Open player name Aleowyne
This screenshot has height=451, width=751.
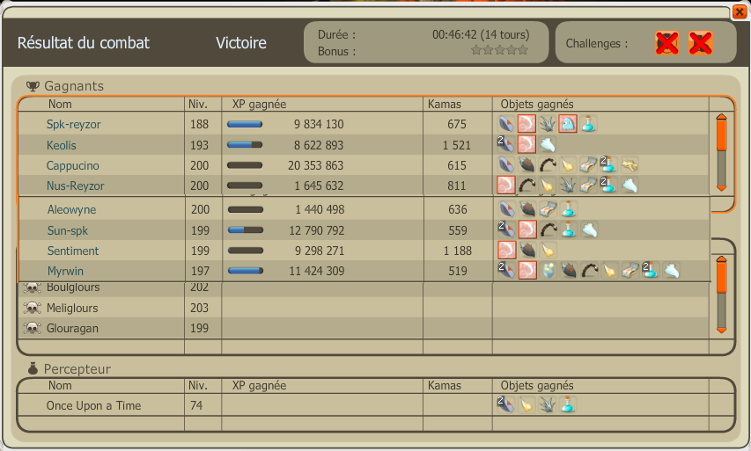72,209
